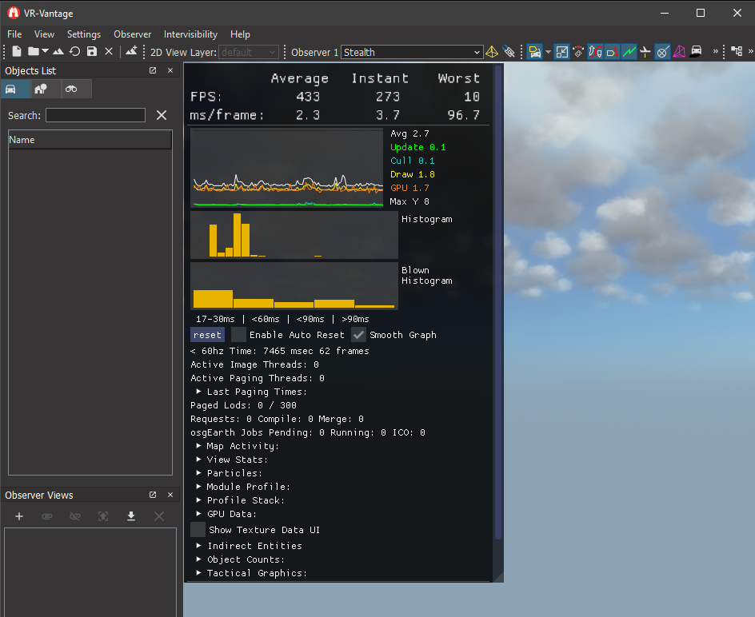Image resolution: width=755 pixels, height=617 pixels.
Task: Click the hierarchy tree toolbar icon
Action: [737, 51]
